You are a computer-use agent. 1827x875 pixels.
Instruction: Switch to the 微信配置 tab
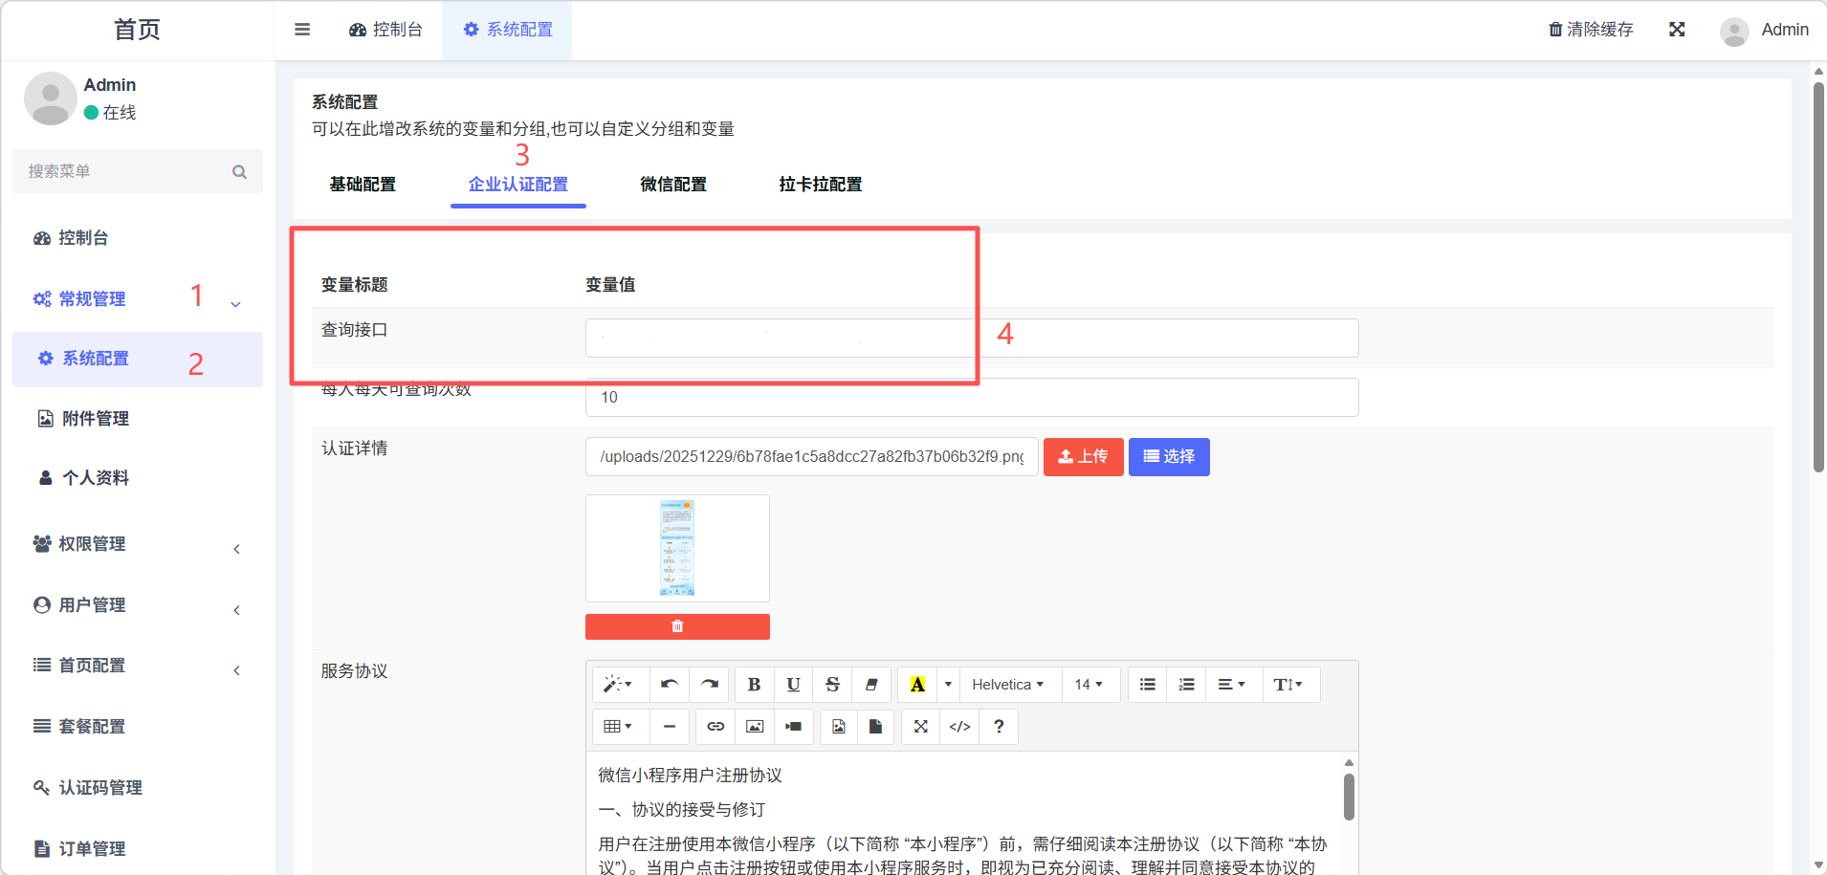(673, 185)
